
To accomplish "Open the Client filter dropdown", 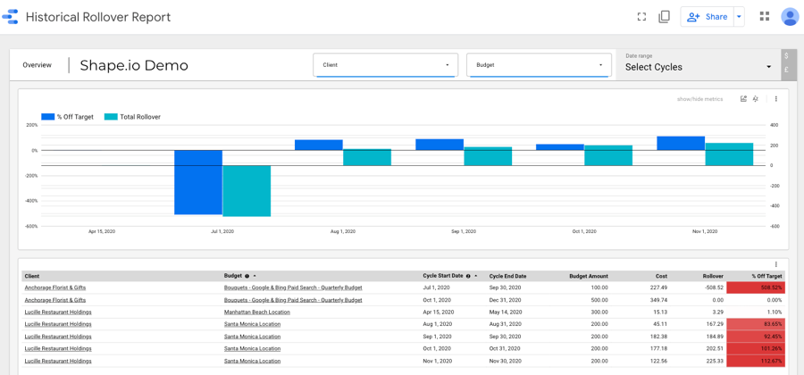I will click(x=385, y=65).
